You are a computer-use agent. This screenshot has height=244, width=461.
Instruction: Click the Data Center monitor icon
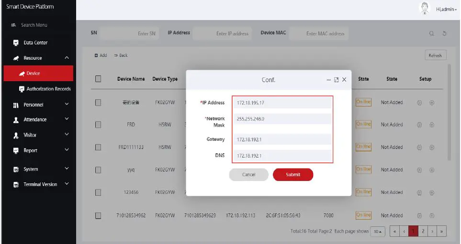coord(16,43)
